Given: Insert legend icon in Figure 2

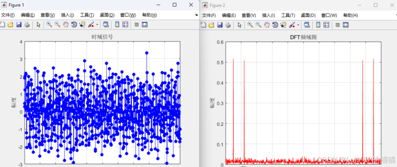Looking at the screenshot, I should (326, 24).
